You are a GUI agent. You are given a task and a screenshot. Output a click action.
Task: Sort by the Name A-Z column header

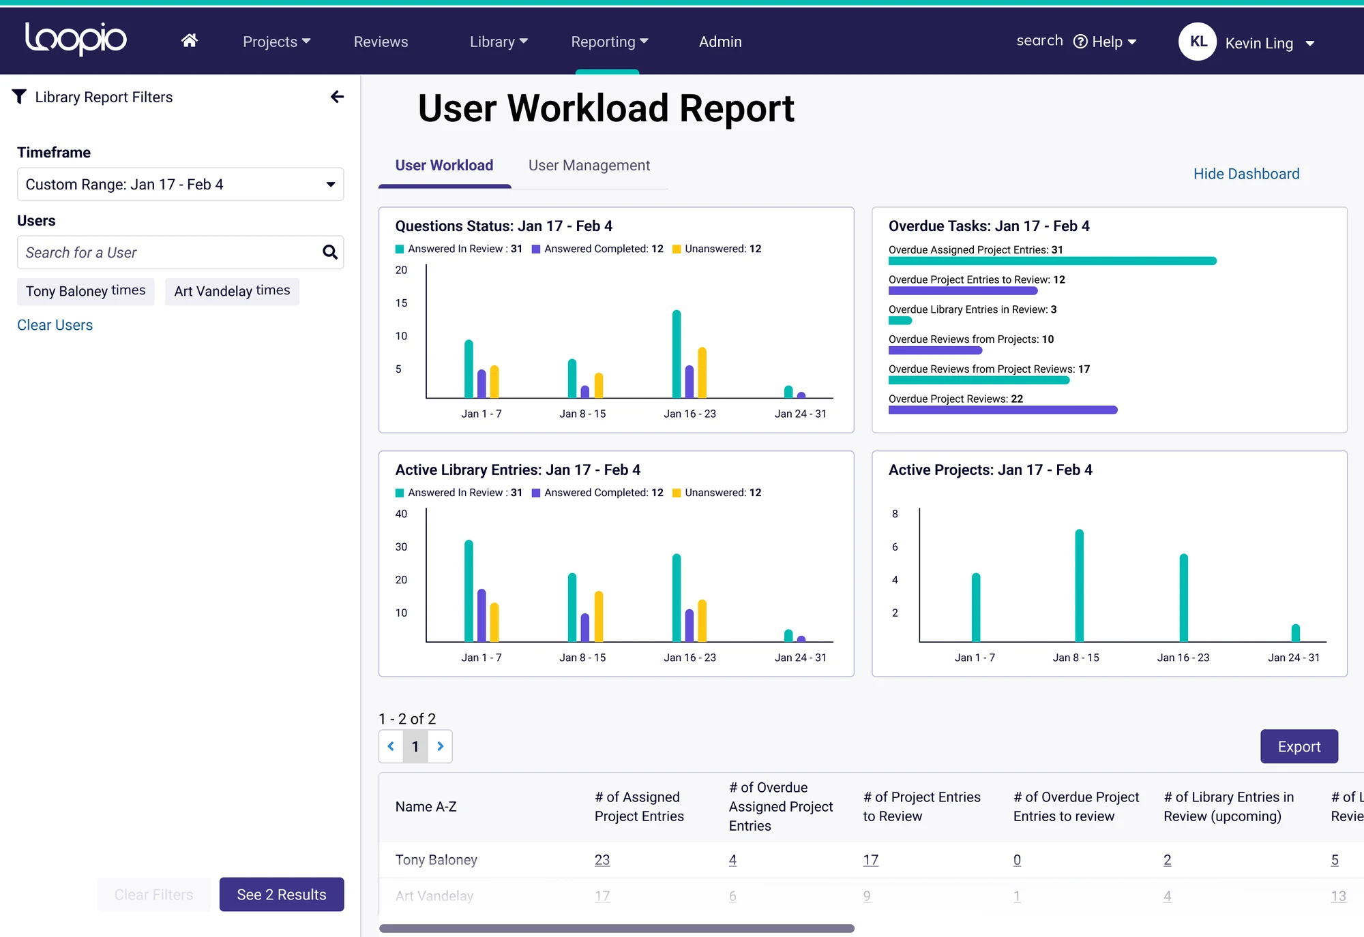click(426, 806)
